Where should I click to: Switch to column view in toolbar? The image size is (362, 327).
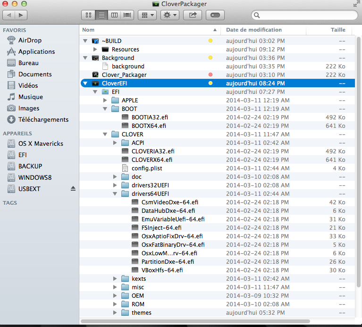click(114, 15)
